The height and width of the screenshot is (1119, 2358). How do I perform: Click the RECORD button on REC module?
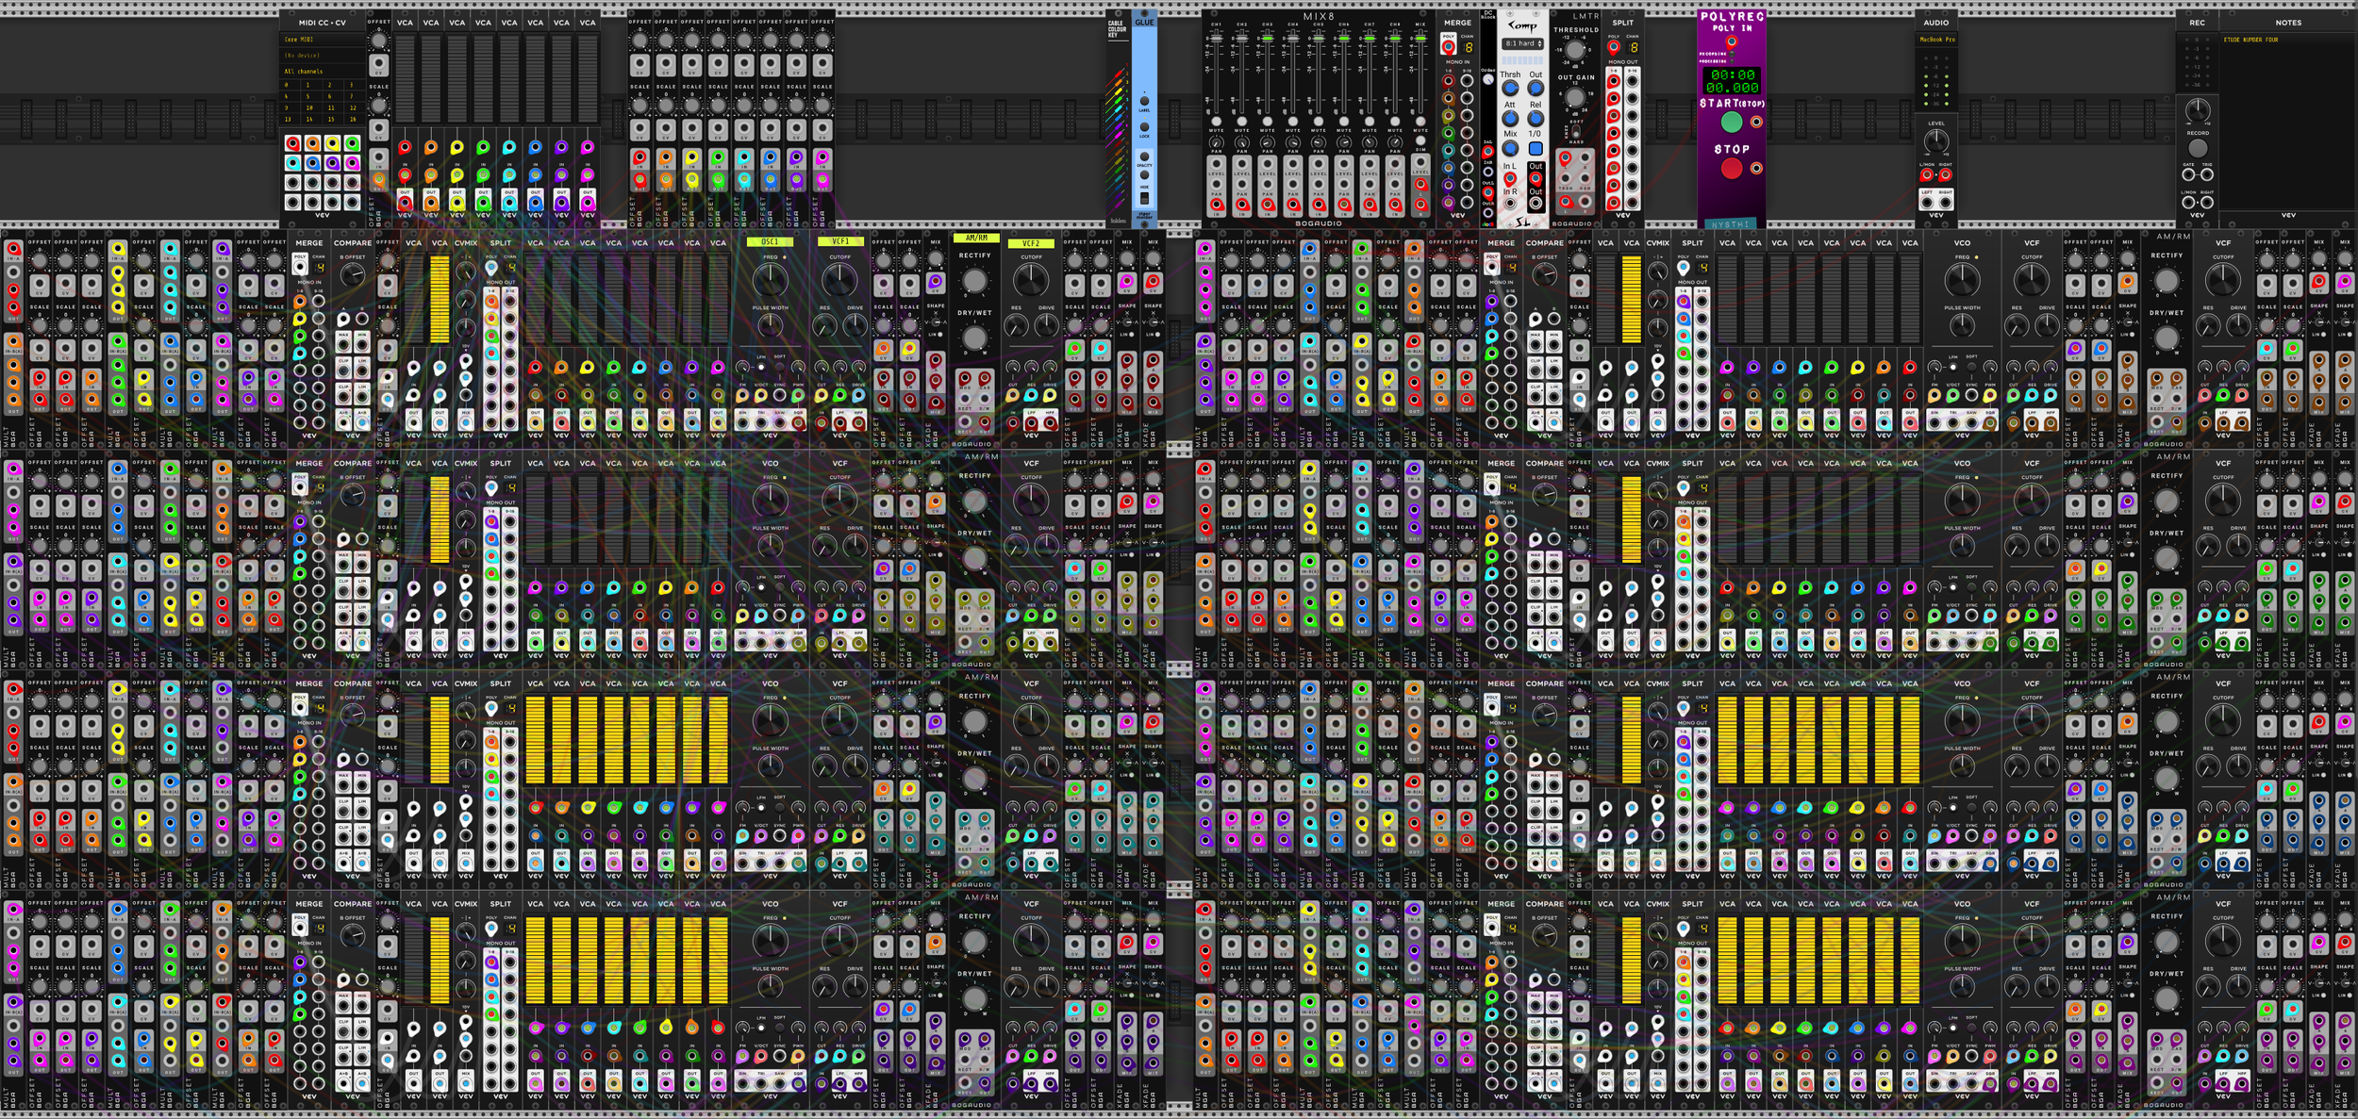tap(2197, 148)
